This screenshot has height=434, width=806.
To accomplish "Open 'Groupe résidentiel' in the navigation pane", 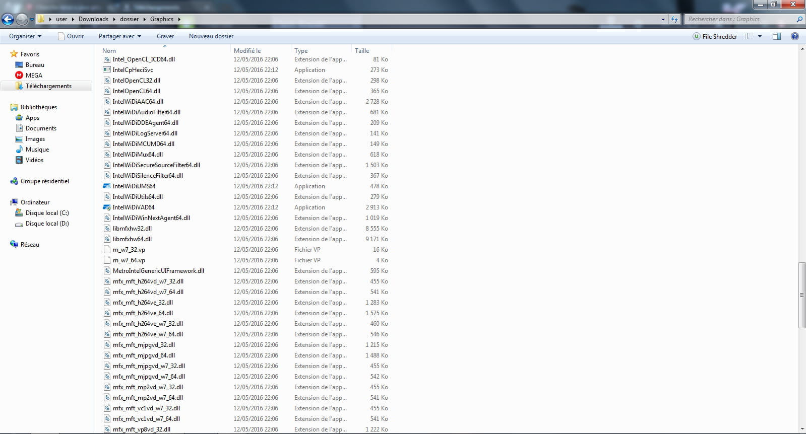I will pyautogui.click(x=44, y=181).
